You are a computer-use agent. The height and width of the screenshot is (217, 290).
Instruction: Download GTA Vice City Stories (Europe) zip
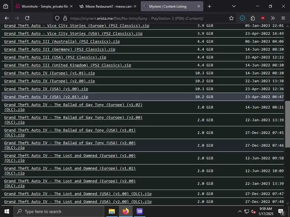[x=76, y=26]
